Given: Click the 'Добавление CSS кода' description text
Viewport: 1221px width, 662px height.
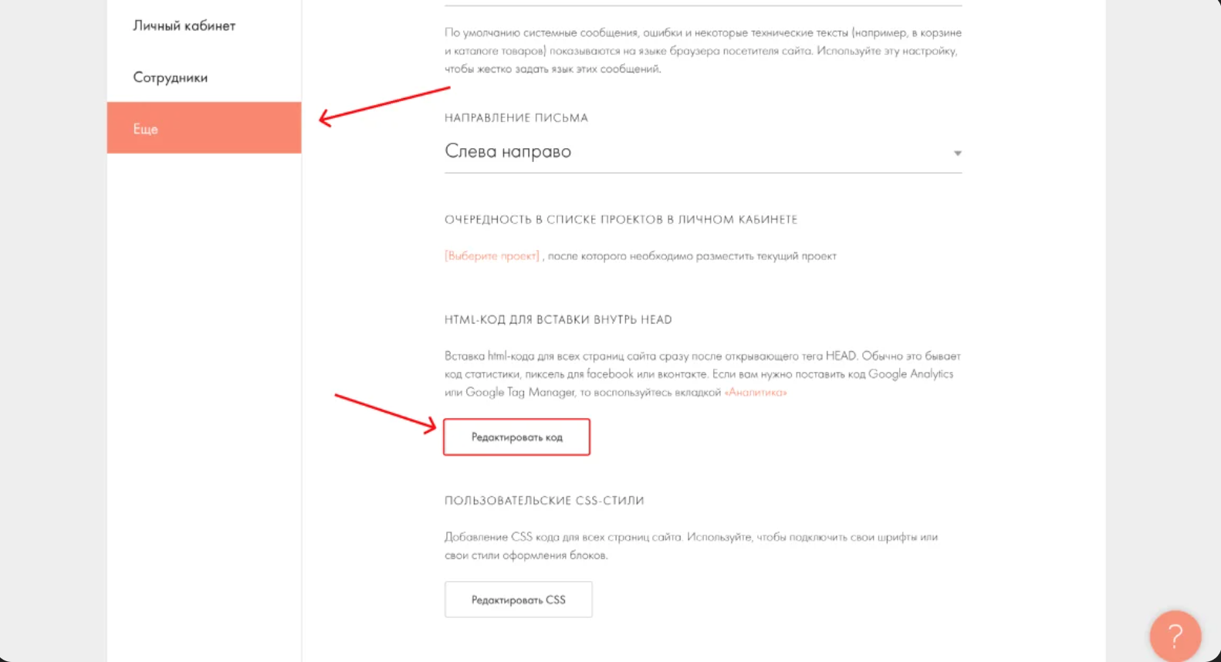Looking at the screenshot, I should (563, 537).
